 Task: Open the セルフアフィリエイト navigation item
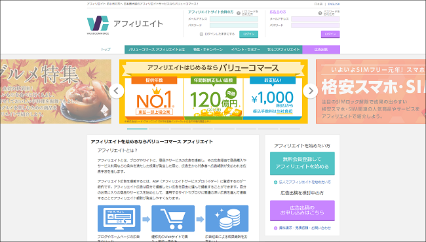pos(283,50)
